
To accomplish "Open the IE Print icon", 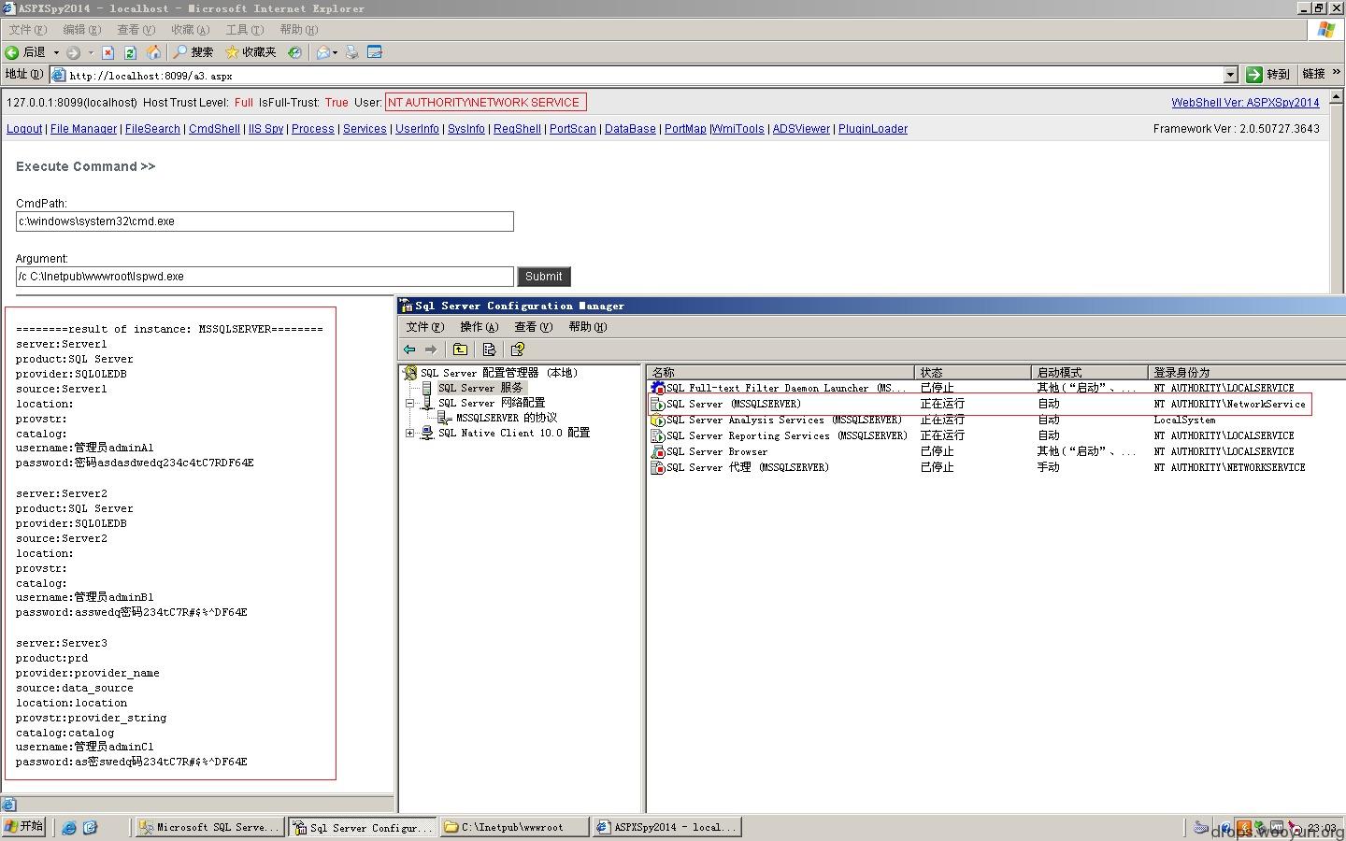I will [x=351, y=52].
